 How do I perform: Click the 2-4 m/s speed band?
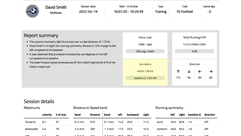(x=79, y=129)
